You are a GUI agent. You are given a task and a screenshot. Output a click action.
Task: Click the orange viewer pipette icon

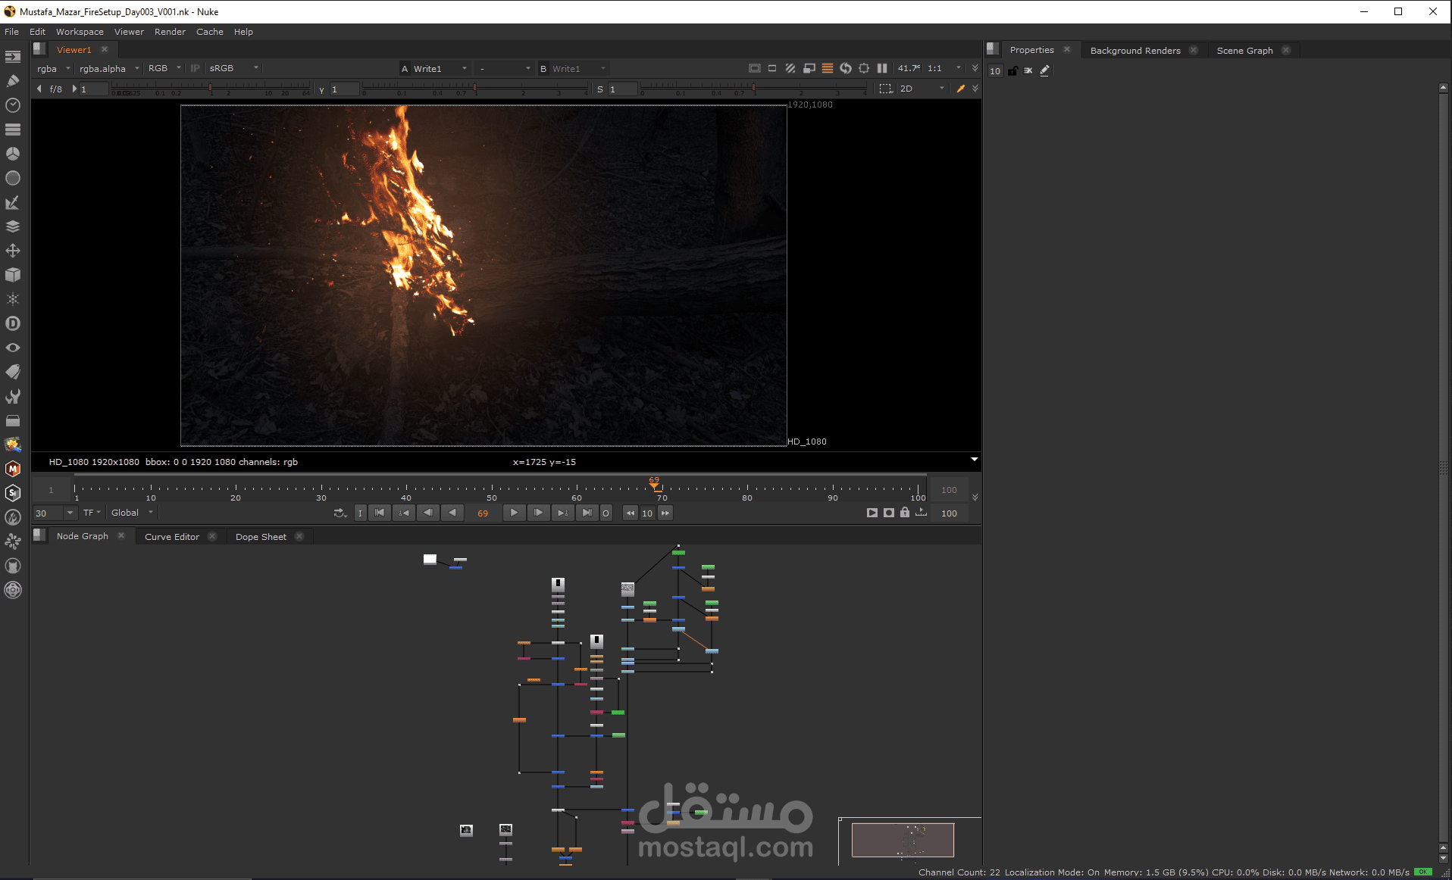(x=961, y=89)
